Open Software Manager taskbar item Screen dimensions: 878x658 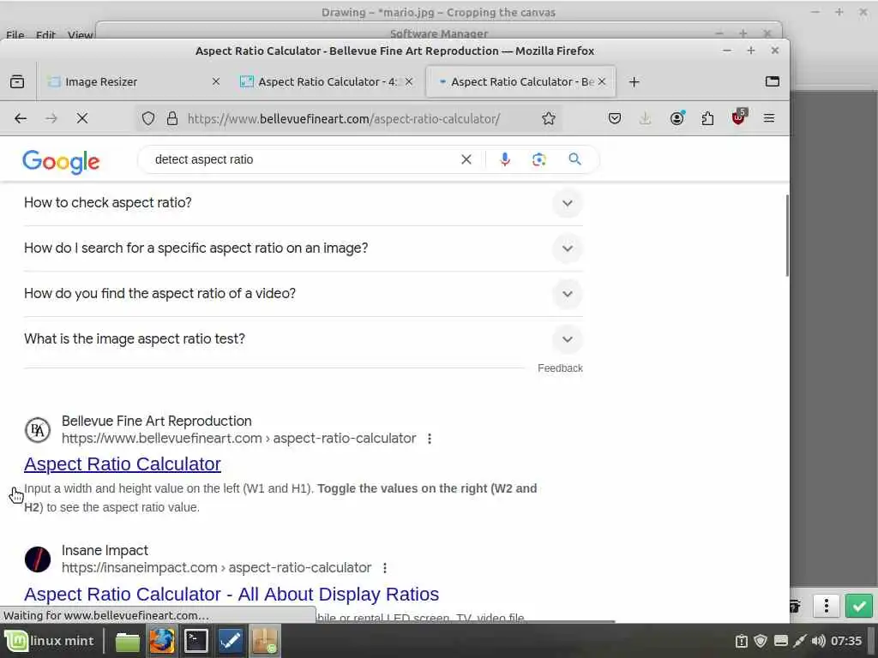click(x=264, y=641)
